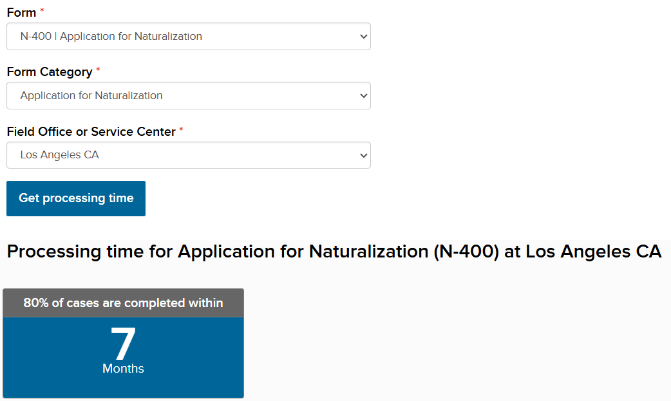Click the red asterisk beside Form Category
Image resolution: width=671 pixels, height=401 pixels.
click(x=99, y=71)
